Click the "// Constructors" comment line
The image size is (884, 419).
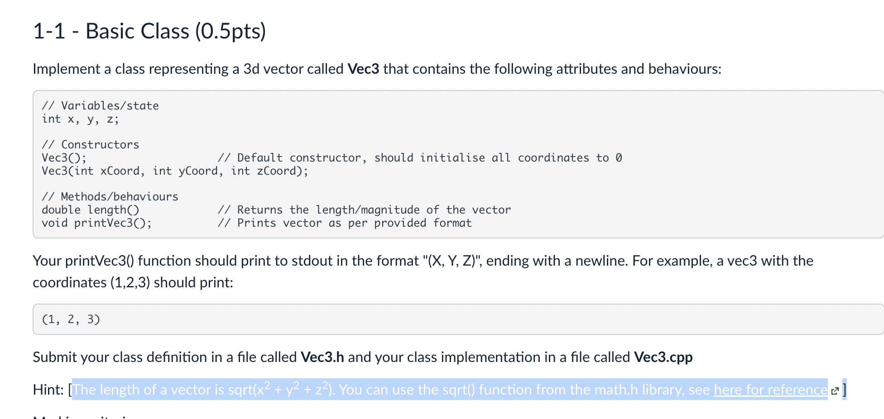90,145
